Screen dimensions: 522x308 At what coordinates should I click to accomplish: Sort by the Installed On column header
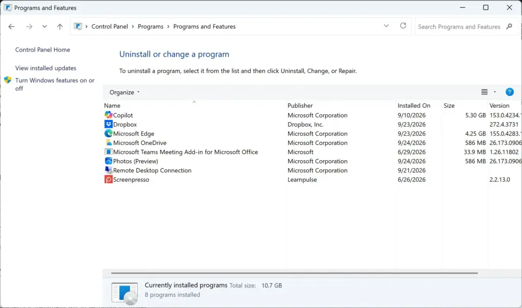pyautogui.click(x=414, y=106)
